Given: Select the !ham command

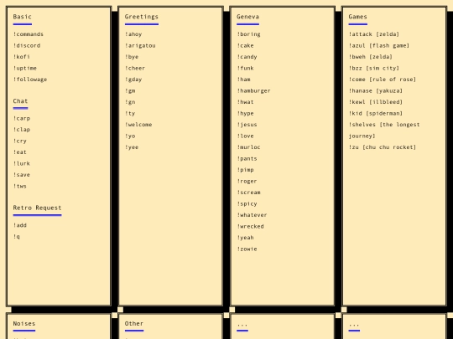Looking at the screenshot, I should tap(243, 80).
